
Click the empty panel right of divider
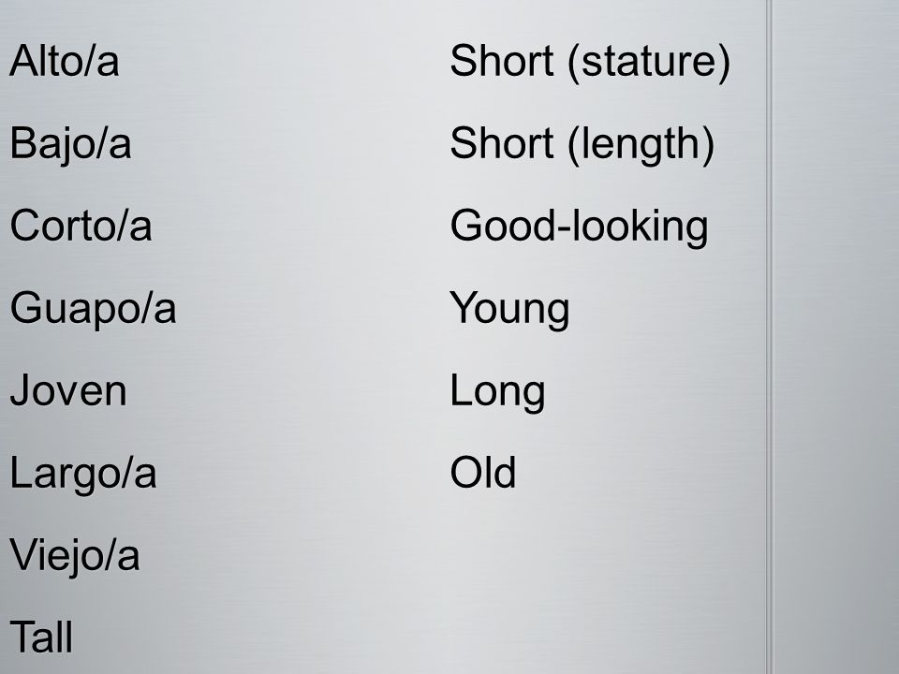pyautogui.click(x=836, y=337)
